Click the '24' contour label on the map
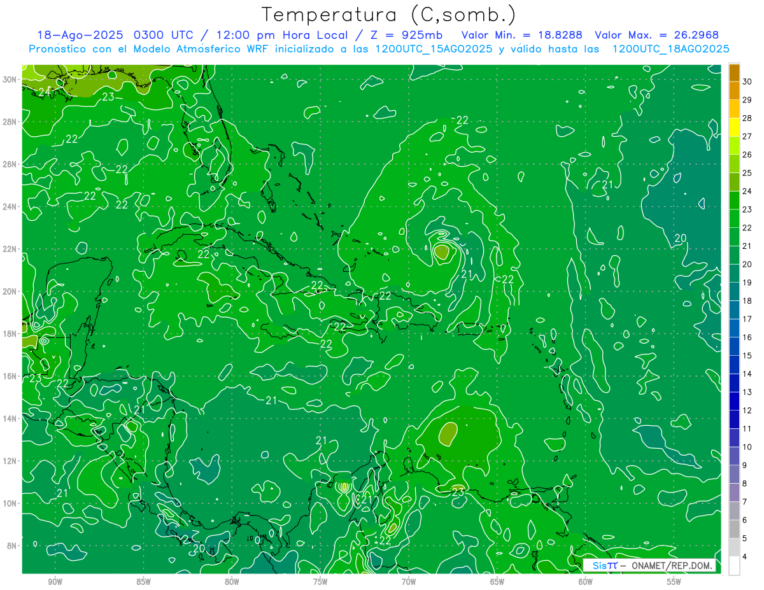Viewport: 764px width, 590px height. (45, 92)
